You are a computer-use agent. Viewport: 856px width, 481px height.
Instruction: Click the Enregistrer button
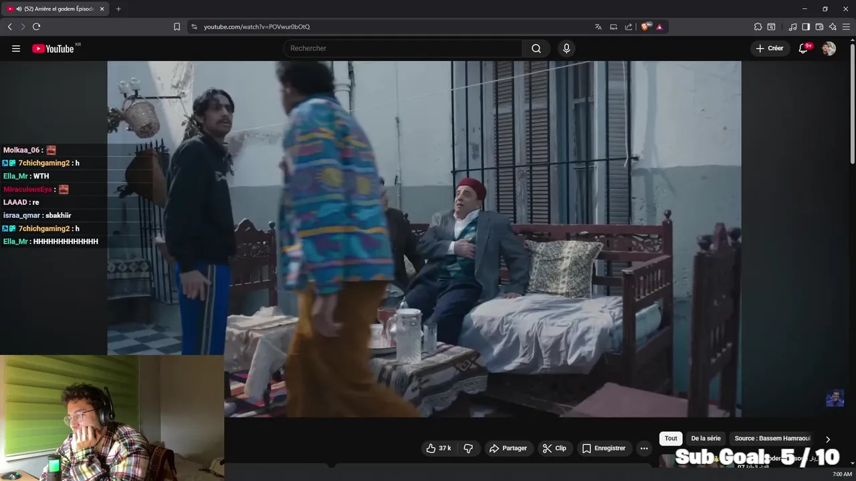tap(604, 448)
